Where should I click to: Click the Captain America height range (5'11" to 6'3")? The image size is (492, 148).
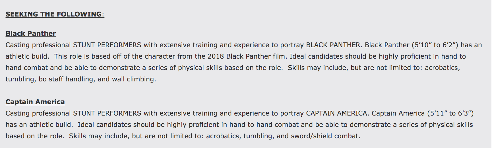click(x=450, y=113)
